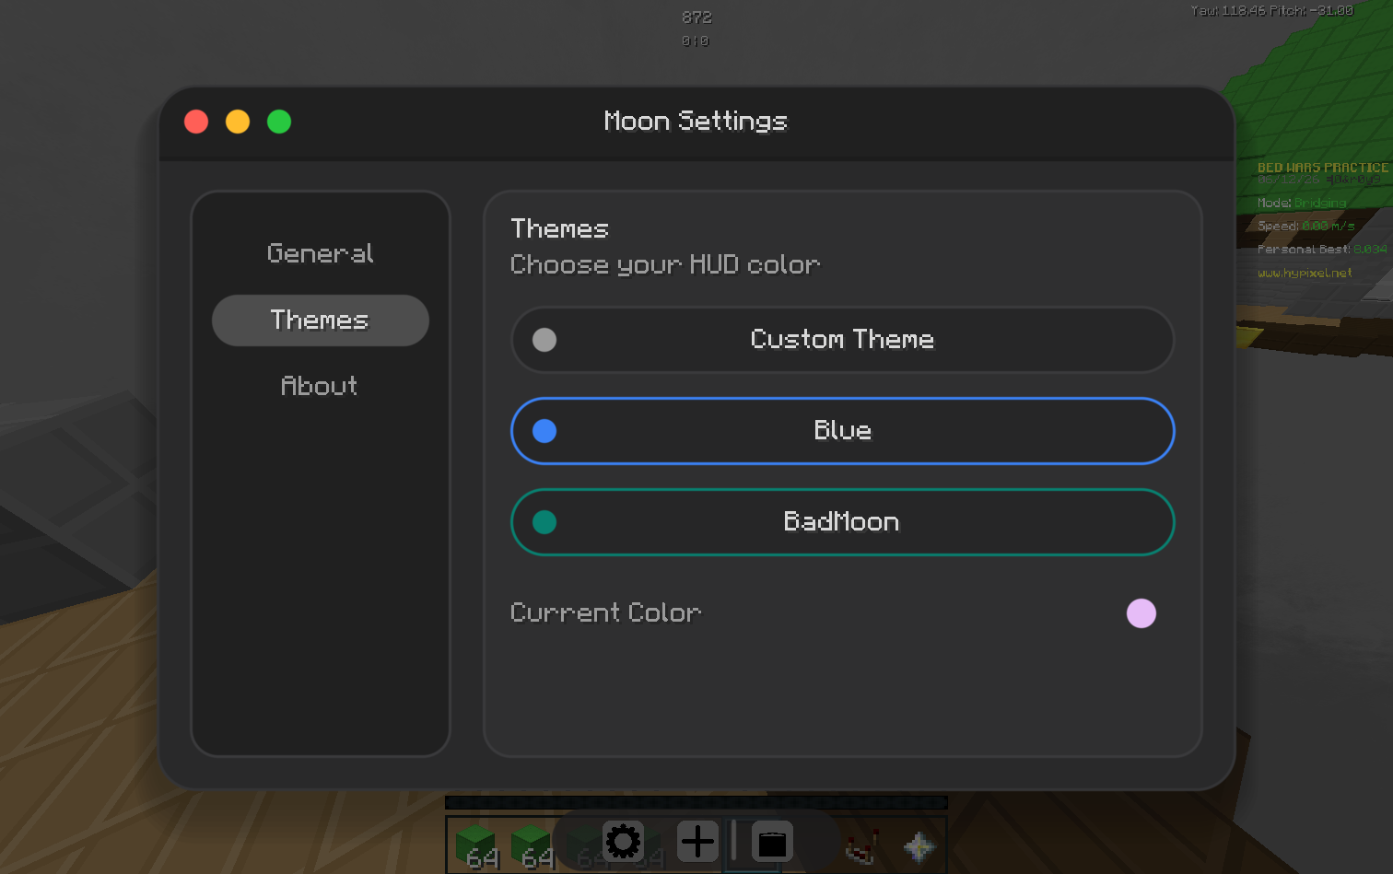Click the 'Mode: Bridging' scoreboard line

(x=1302, y=203)
